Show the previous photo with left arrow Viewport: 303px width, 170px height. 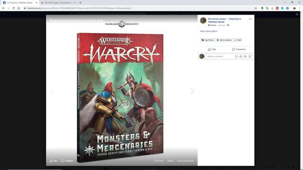(52, 91)
